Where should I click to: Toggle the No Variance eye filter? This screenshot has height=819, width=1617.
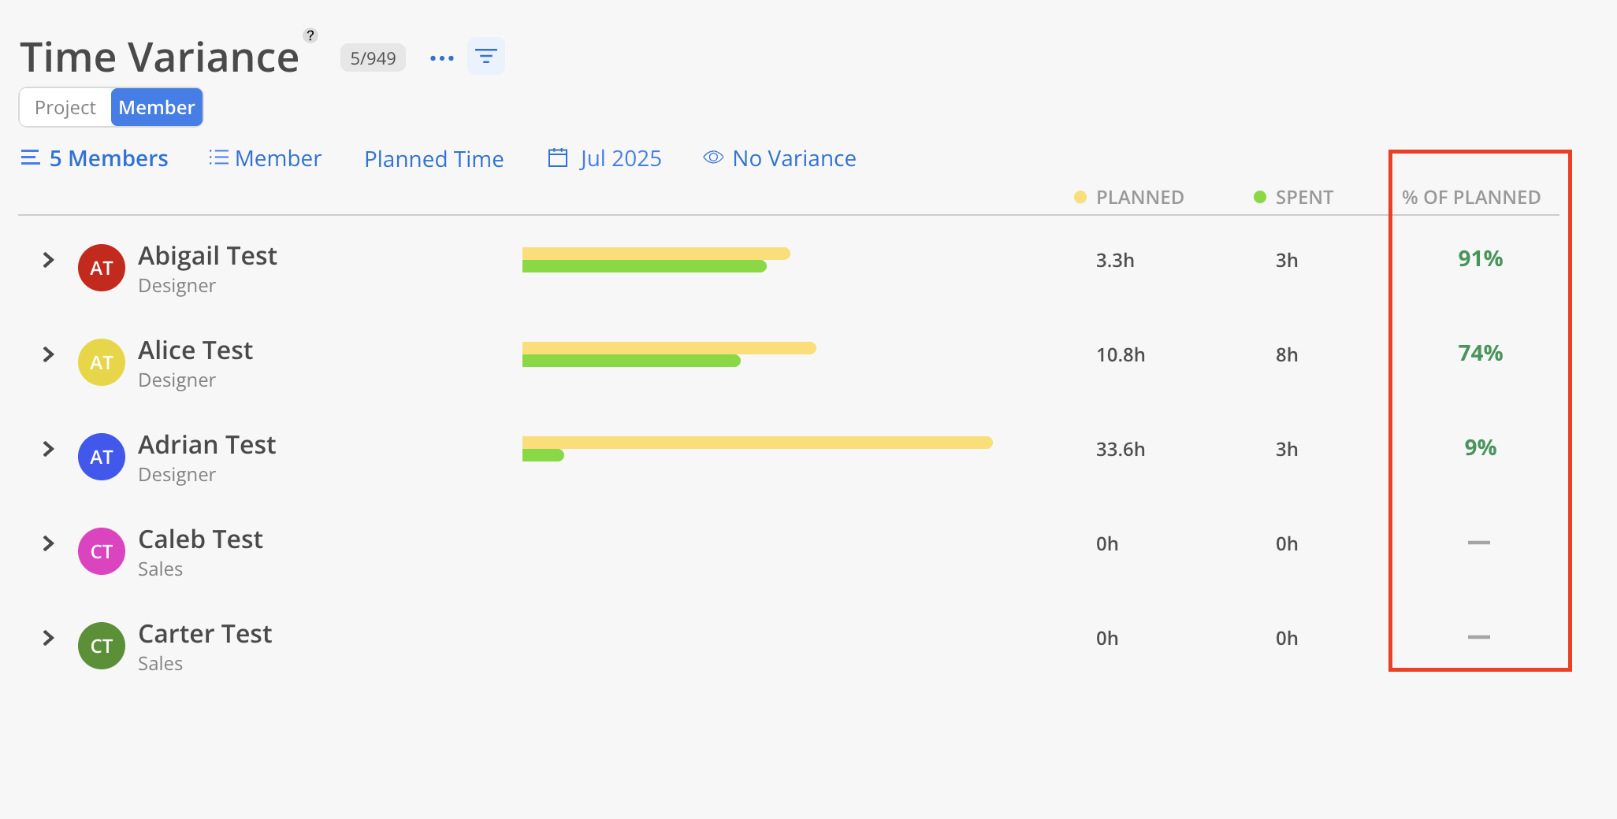click(x=779, y=158)
